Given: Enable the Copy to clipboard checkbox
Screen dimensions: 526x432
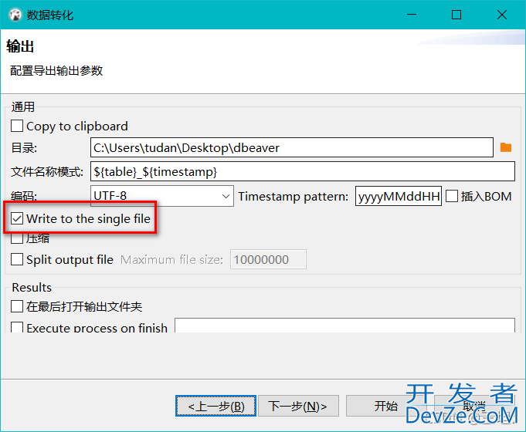Looking at the screenshot, I should tap(17, 127).
